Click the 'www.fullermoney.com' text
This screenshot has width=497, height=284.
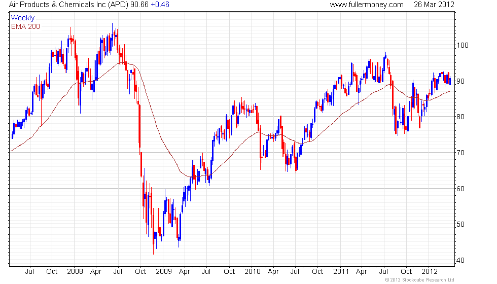(x=367, y=5)
